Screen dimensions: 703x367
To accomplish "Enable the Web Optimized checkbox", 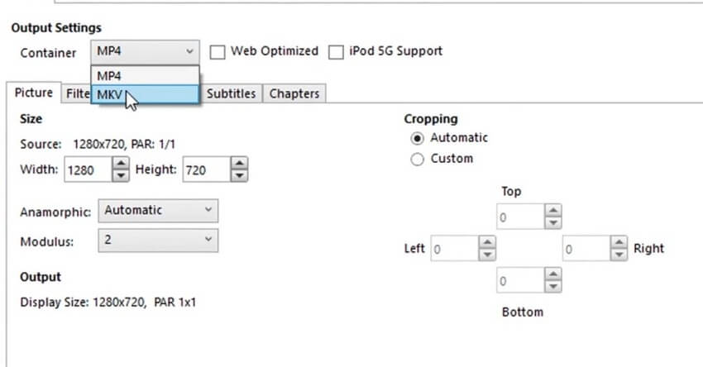I will [x=218, y=52].
